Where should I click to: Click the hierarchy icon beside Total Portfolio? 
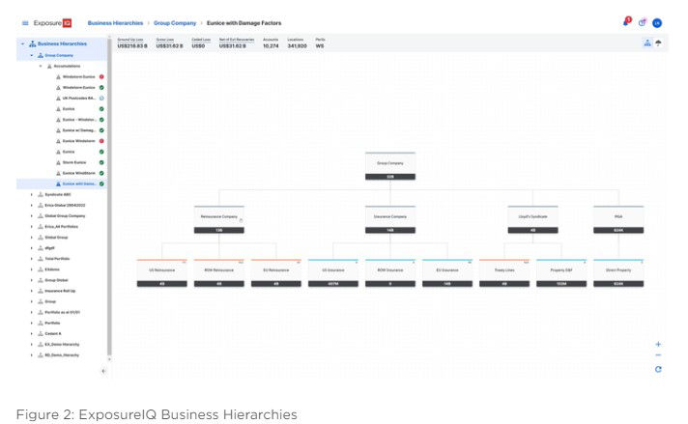(x=41, y=259)
